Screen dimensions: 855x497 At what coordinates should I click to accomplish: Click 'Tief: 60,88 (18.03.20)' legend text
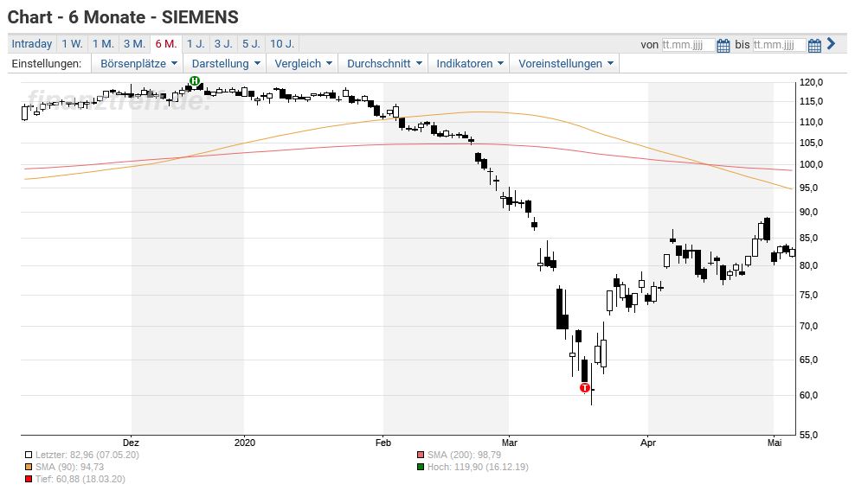click(x=80, y=479)
